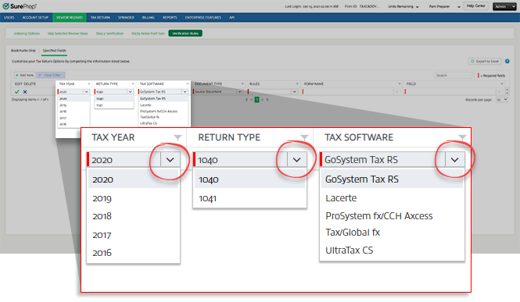
Task: Click the filter icon on FORM NAME column
Action: (x=400, y=83)
